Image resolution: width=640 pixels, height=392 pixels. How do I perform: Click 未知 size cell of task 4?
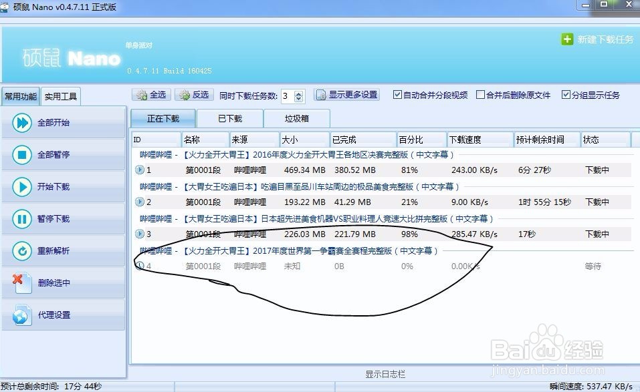(x=292, y=266)
